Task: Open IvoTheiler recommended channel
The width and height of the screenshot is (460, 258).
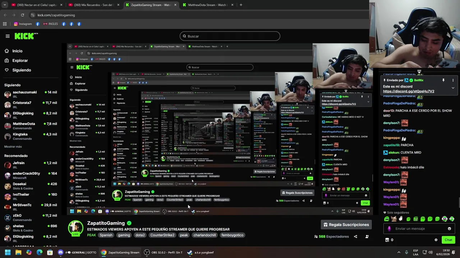Action: [30, 196]
